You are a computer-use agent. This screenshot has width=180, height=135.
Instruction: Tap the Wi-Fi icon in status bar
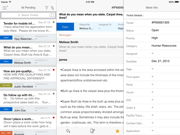pyautogui.click(x=10, y=2)
